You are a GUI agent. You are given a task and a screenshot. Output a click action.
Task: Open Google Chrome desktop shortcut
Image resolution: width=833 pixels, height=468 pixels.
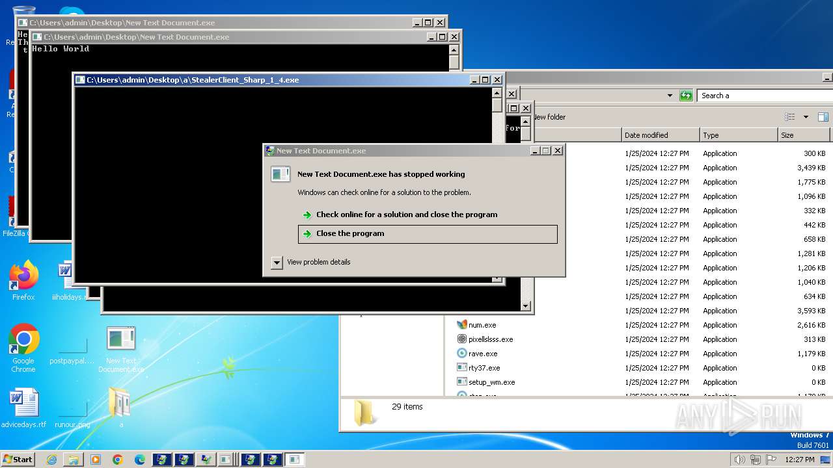point(23,348)
